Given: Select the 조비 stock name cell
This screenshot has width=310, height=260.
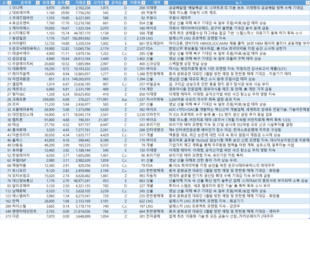Looking at the screenshot, I should (x=26, y=104).
